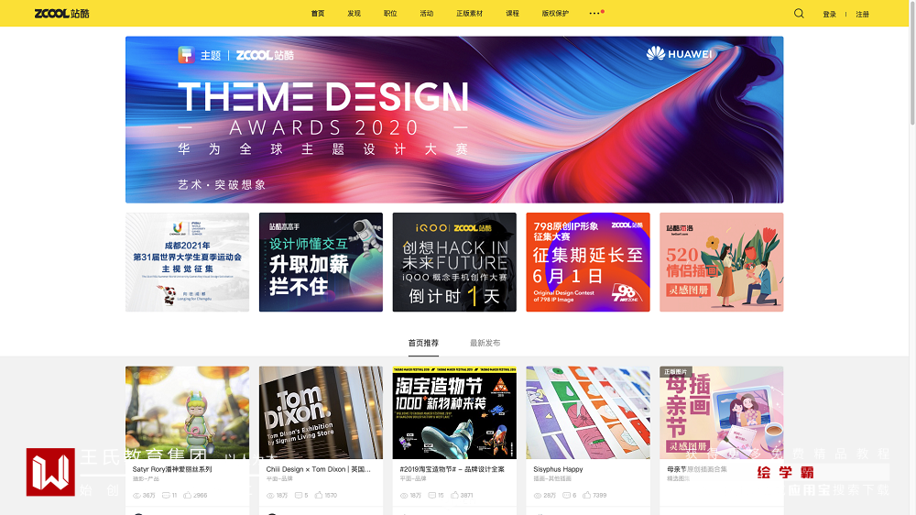
Task: Open 活动 nav item
Action: click(x=427, y=14)
